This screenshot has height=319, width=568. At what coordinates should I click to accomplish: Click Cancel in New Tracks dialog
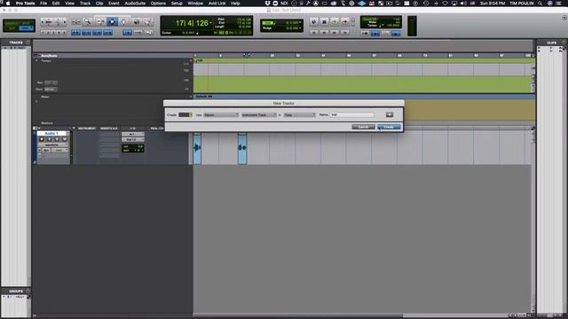point(363,127)
